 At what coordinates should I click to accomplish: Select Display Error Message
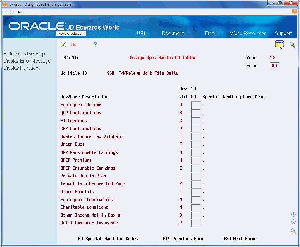click(27, 61)
